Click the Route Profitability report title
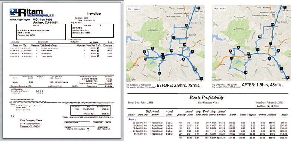Image resolution: width=297 pixels, height=144 pixels. pyautogui.click(x=207, y=97)
